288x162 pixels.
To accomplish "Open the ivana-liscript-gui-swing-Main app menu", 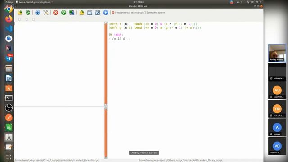I will pyautogui.click(x=34, y=2).
